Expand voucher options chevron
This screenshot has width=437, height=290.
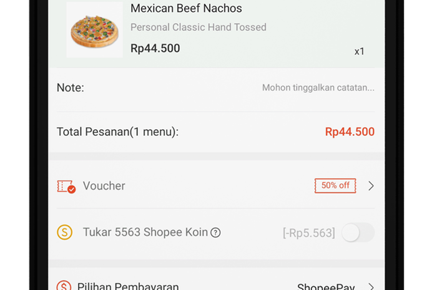[x=371, y=186]
